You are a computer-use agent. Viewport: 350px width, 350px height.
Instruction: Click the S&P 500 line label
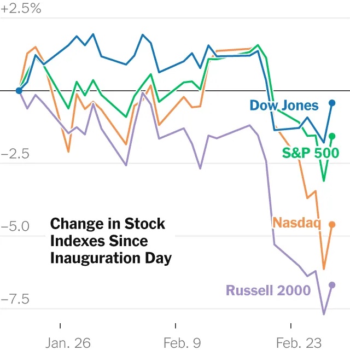(x=311, y=153)
